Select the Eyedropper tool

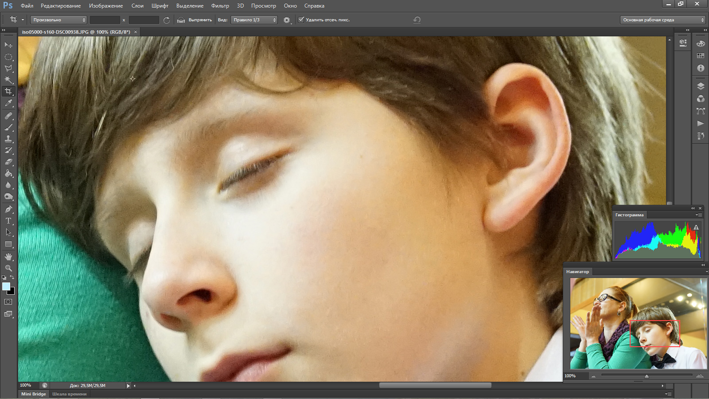(x=8, y=103)
